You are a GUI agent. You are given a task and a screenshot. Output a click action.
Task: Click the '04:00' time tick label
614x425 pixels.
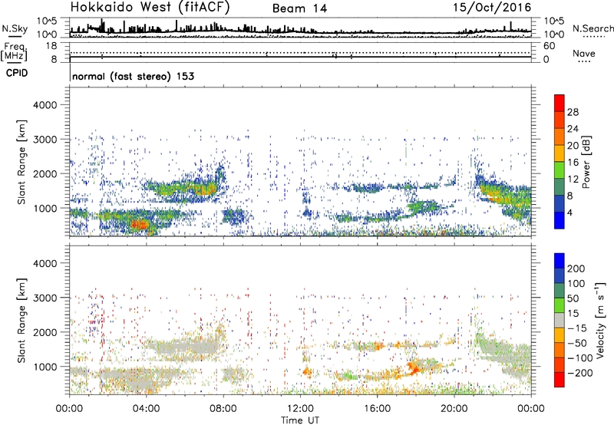point(146,409)
